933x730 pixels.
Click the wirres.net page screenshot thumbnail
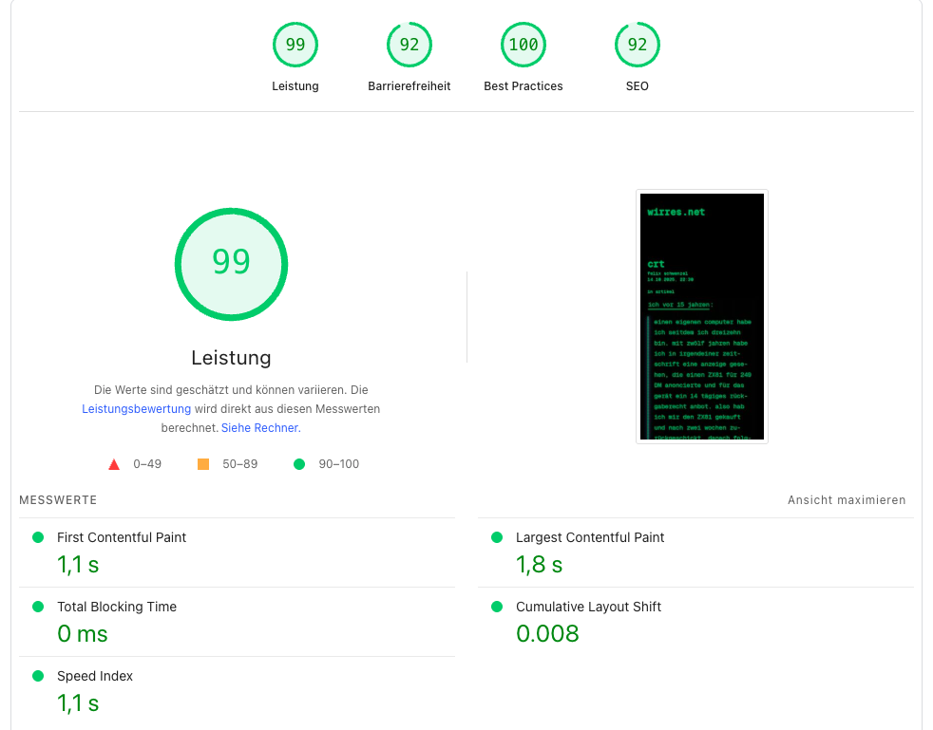[701, 316]
